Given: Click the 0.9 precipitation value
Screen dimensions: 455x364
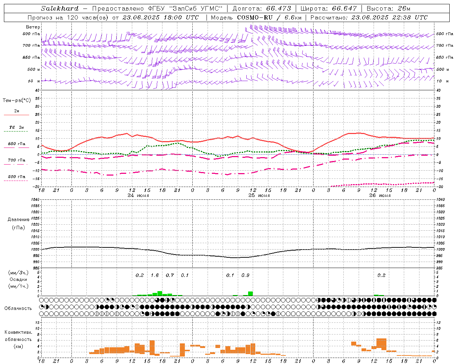Looking at the screenshot, I should pyautogui.click(x=245, y=275).
